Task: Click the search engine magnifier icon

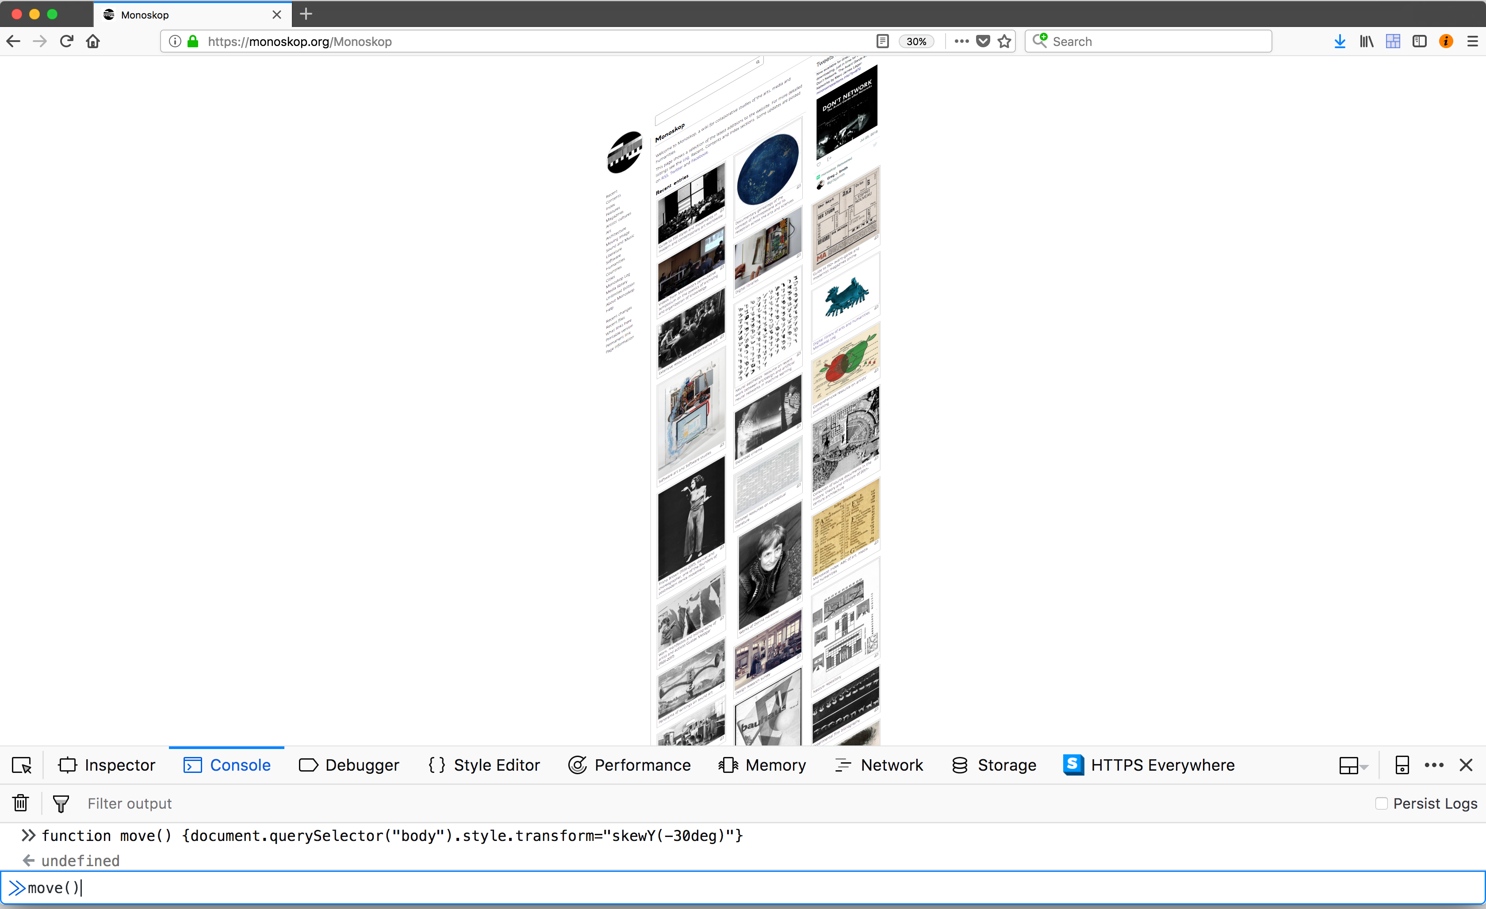Action: 1040,40
